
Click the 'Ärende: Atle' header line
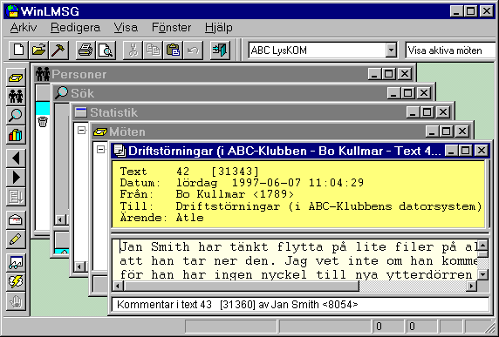click(161, 218)
